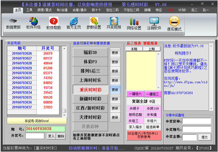Select the 江西/新时时彩 lottery button

90,108
